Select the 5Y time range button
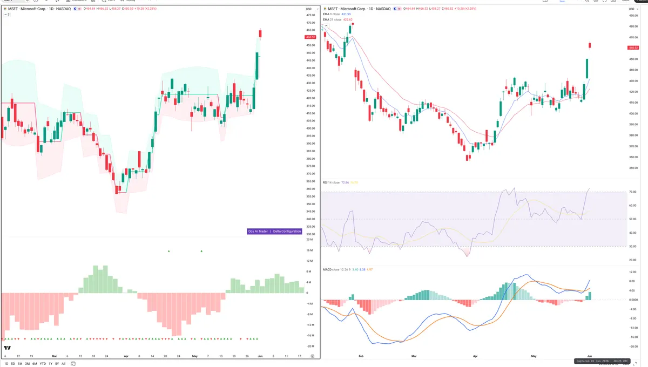 point(57,364)
